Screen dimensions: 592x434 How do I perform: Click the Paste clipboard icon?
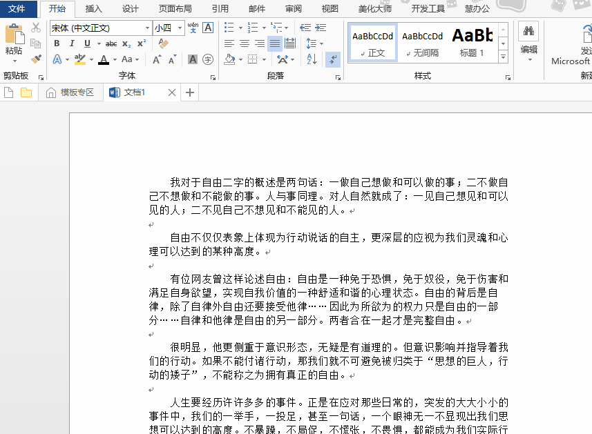[15, 34]
